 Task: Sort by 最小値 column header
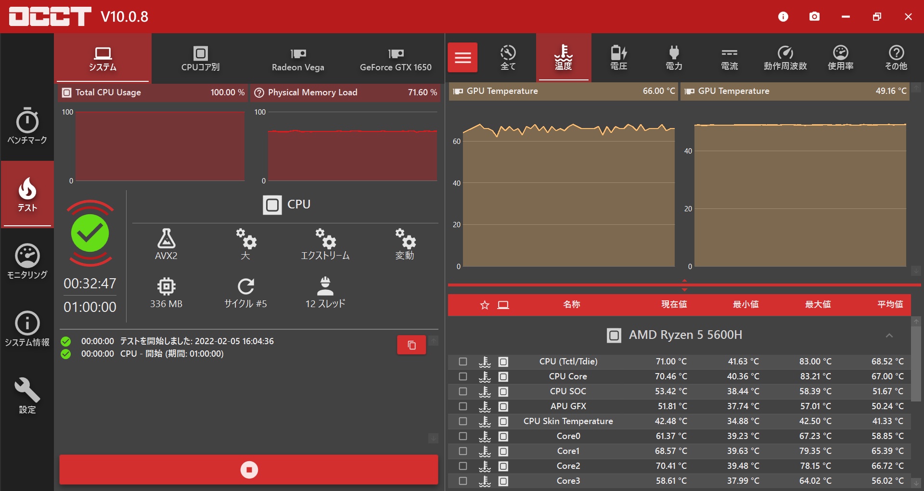click(x=745, y=304)
